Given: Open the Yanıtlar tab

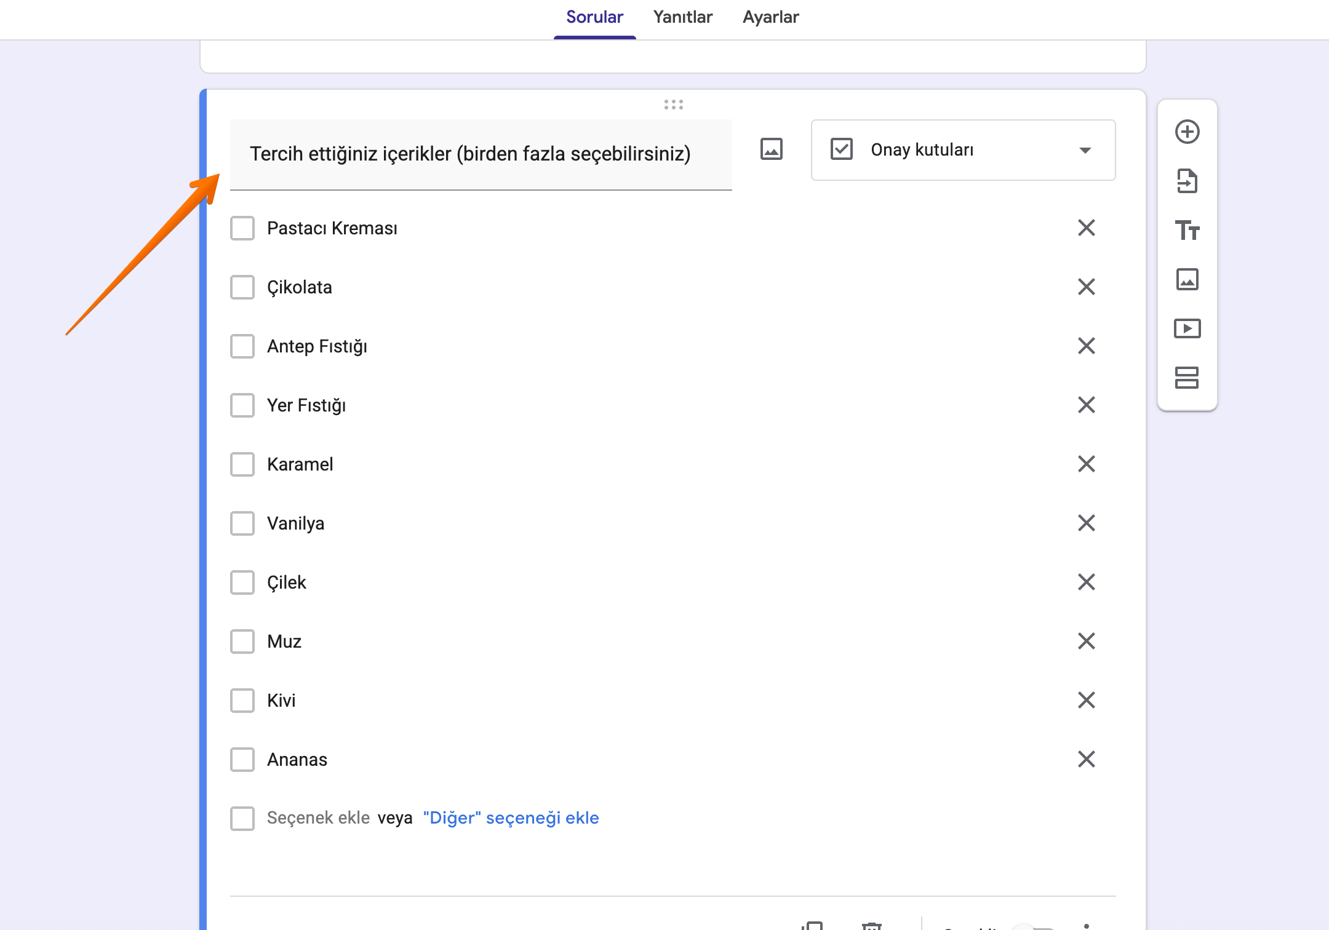Looking at the screenshot, I should (683, 17).
